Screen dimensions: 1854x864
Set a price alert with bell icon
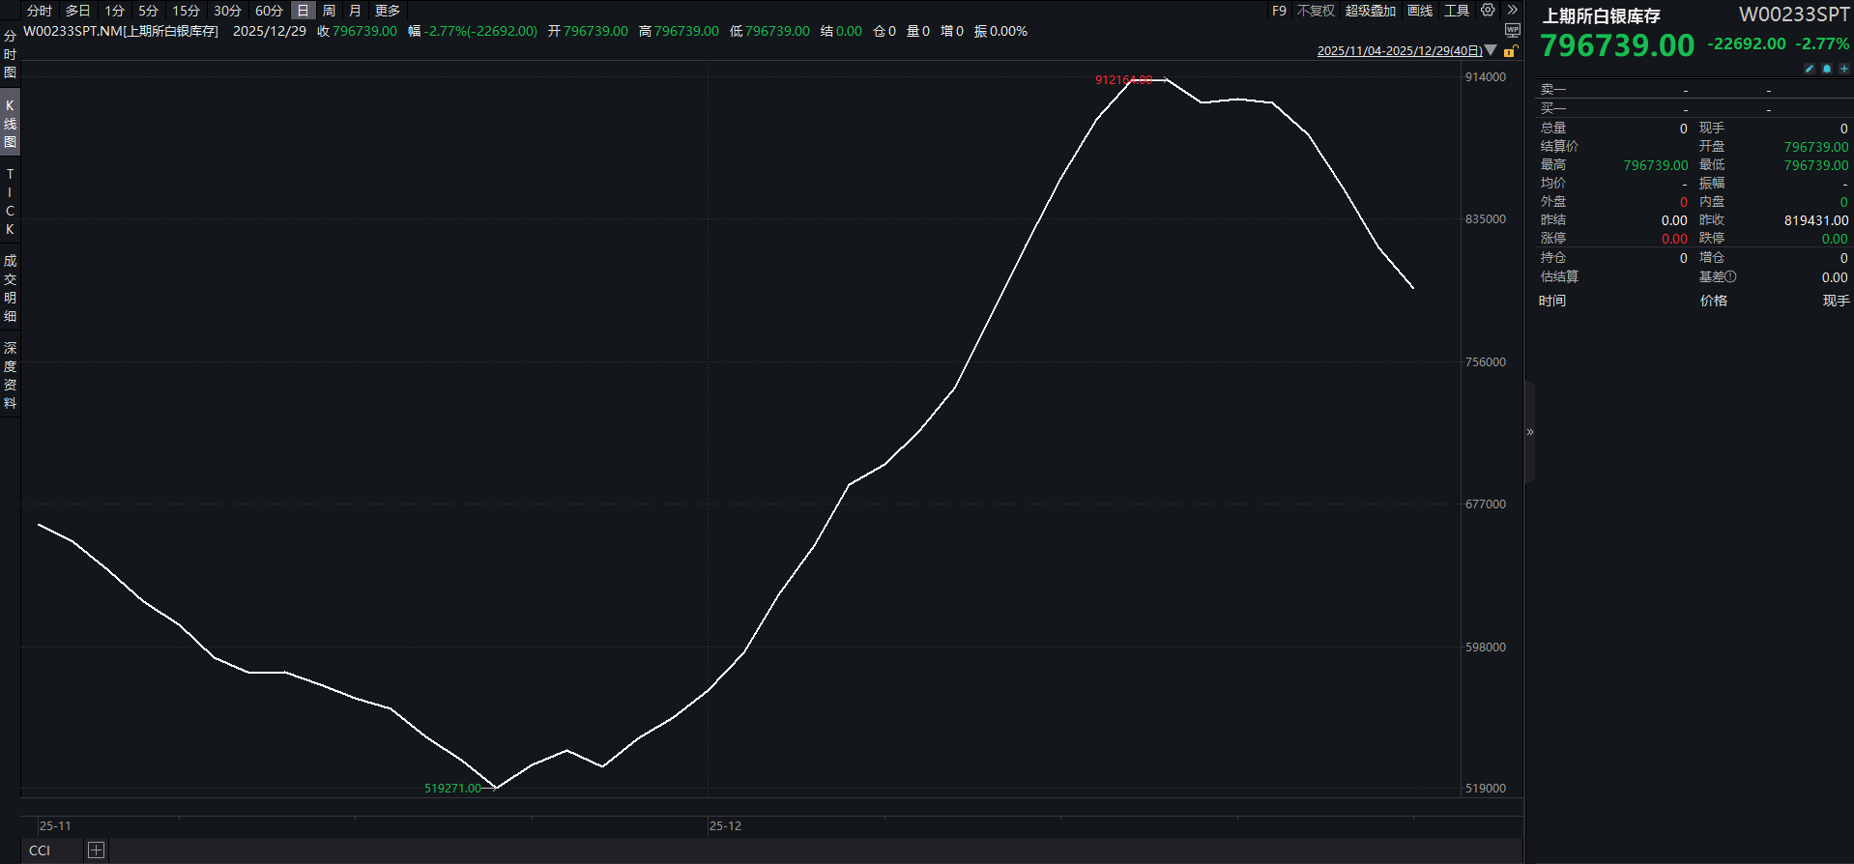pyautogui.click(x=1827, y=69)
